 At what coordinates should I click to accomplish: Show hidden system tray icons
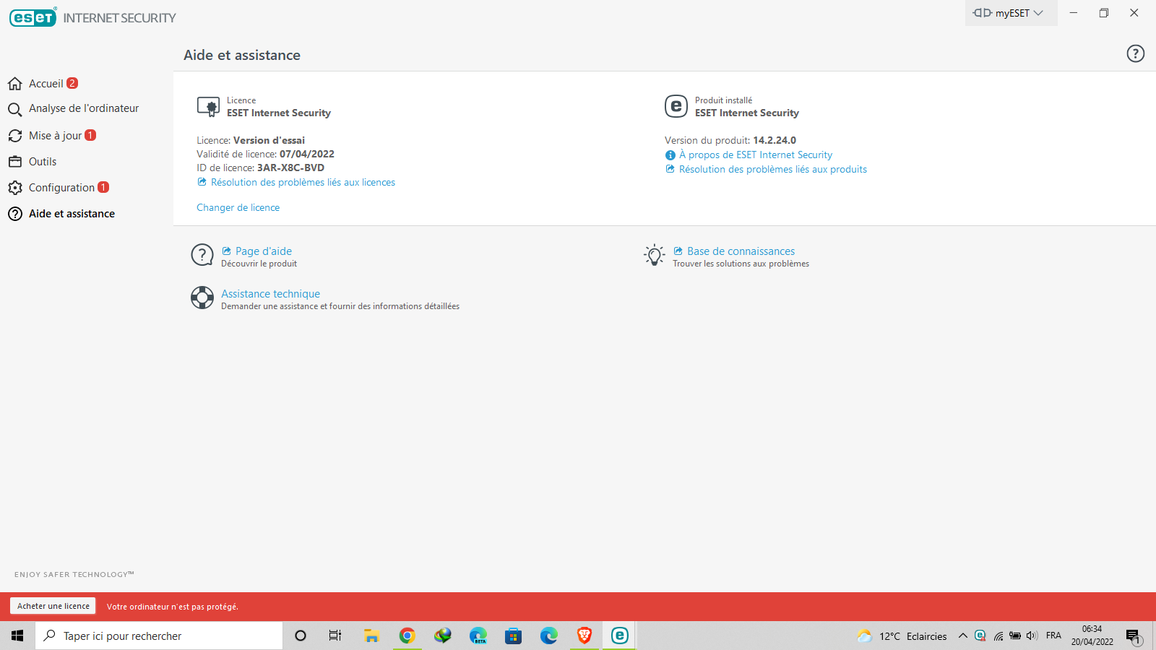tap(963, 636)
